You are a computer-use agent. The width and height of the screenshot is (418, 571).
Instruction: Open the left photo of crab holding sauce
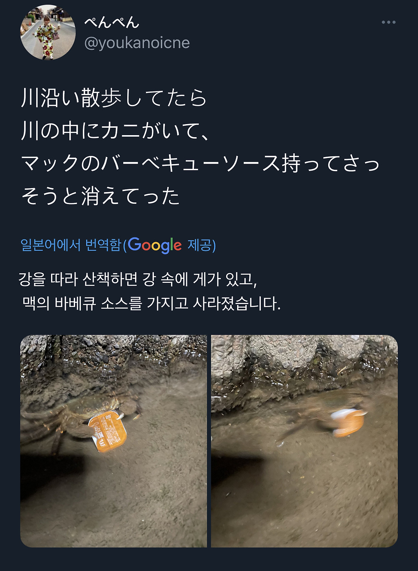tap(113, 441)
